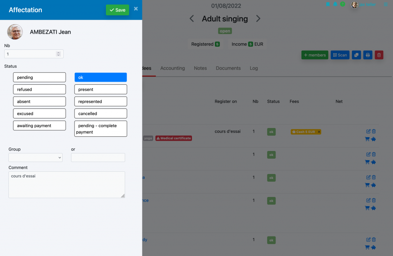
Task: Set status to pending
Action: 40,77
